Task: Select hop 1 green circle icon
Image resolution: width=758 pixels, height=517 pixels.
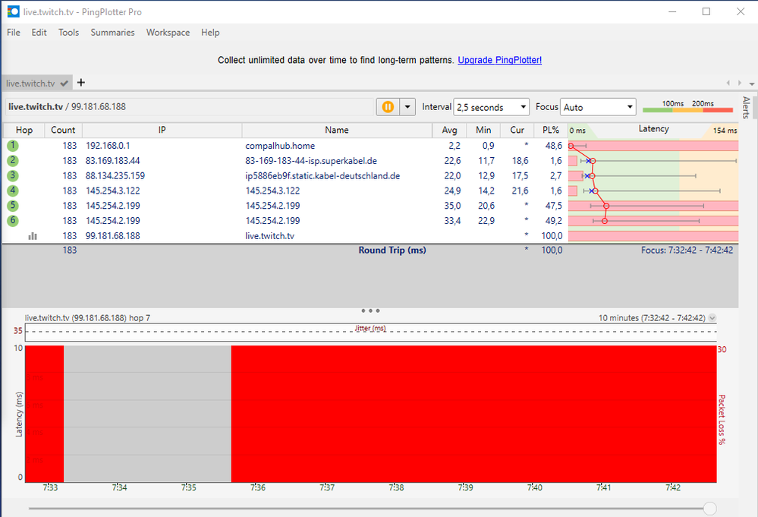Action: pos(13,146)
